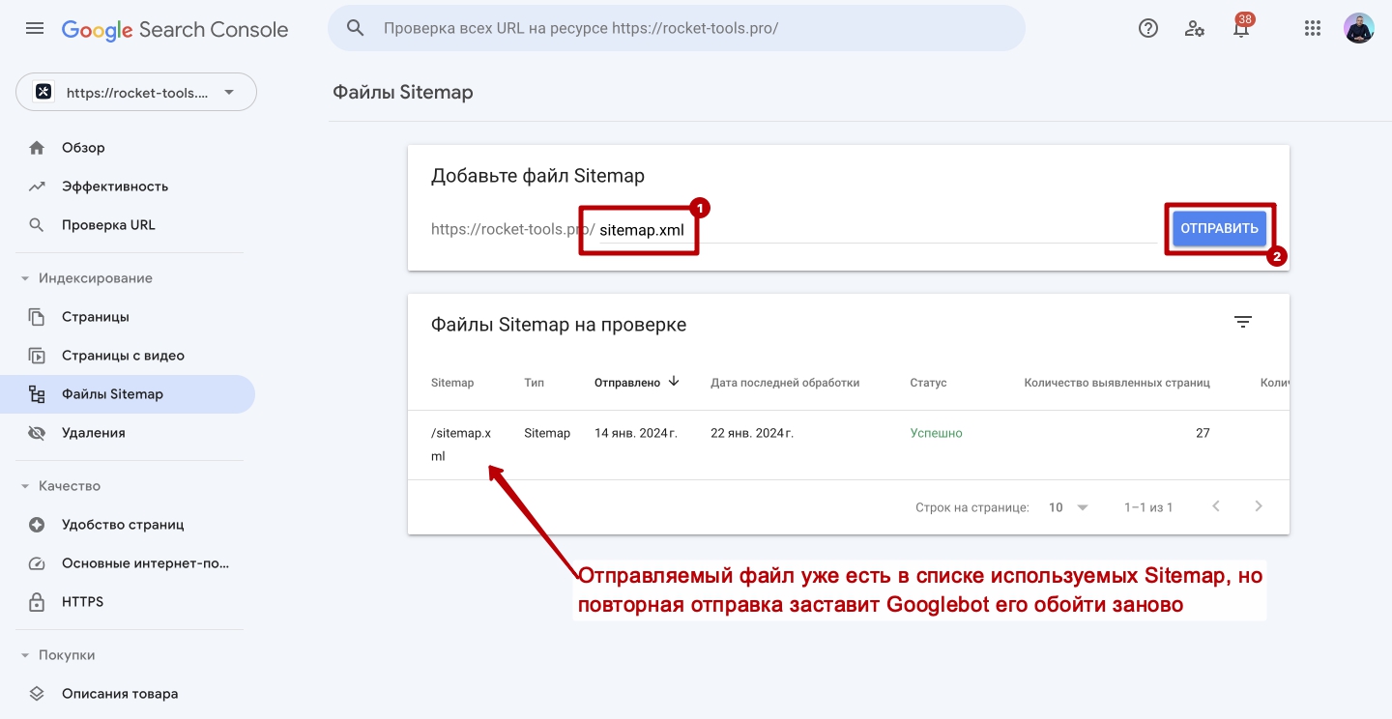1392x719 pixels.
Task: Click Дата последней обработки column header
Action: (785, 383)
